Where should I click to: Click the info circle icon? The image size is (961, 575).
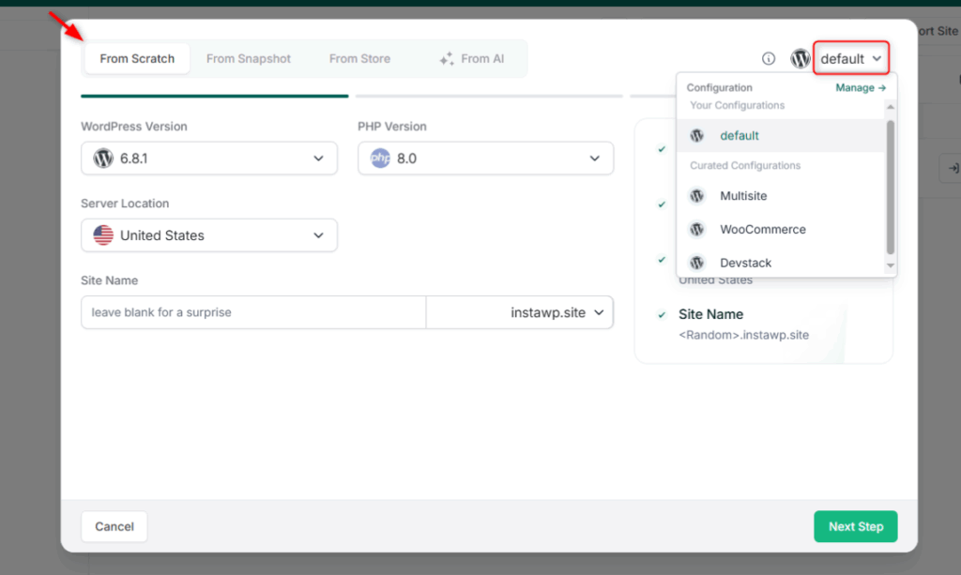pos(768,59)
